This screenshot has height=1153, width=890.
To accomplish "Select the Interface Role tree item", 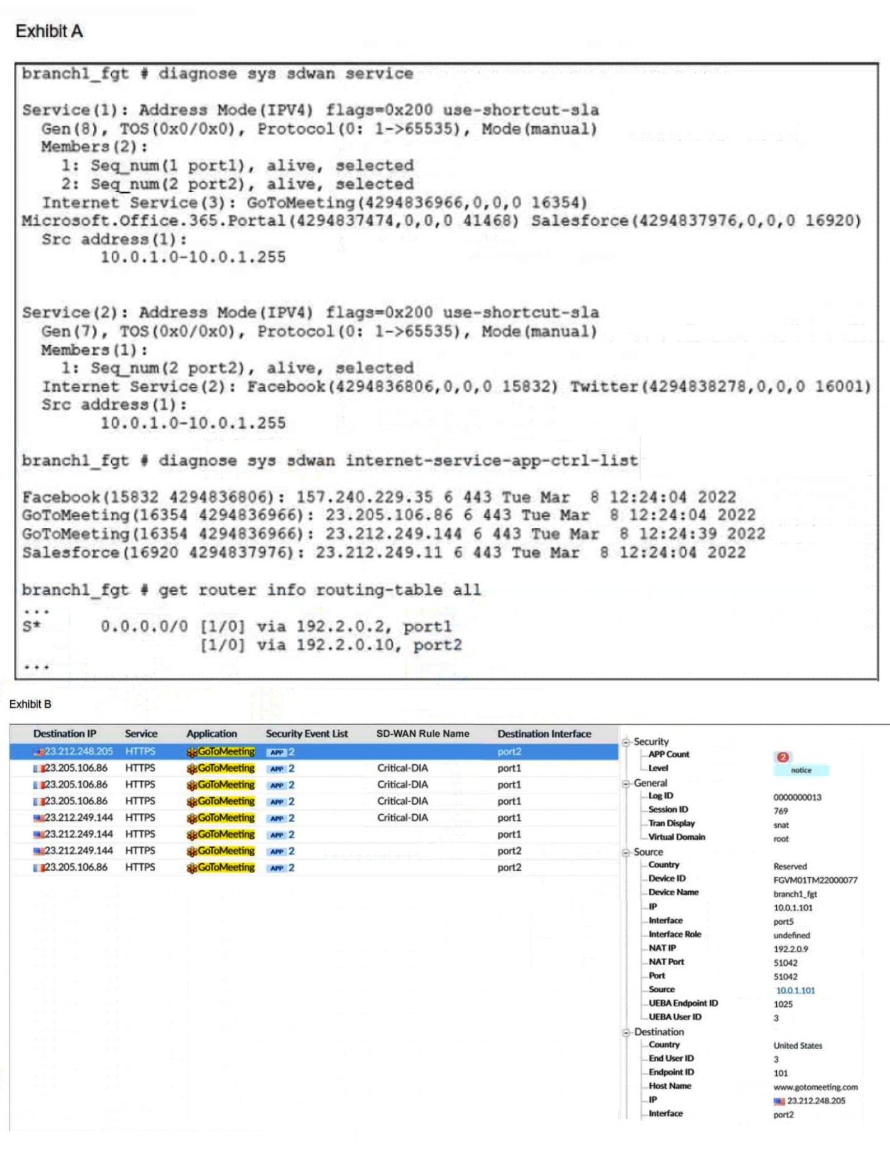I will tap(675, 935).
